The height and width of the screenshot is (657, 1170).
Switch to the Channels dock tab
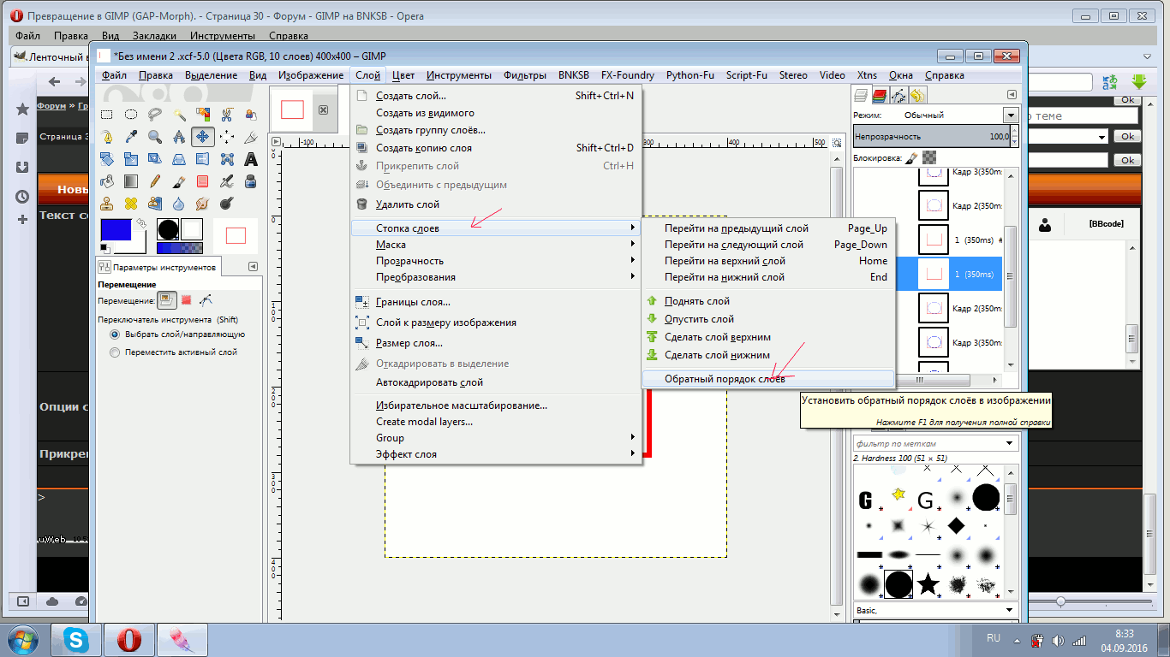click(x=880, y=96)
